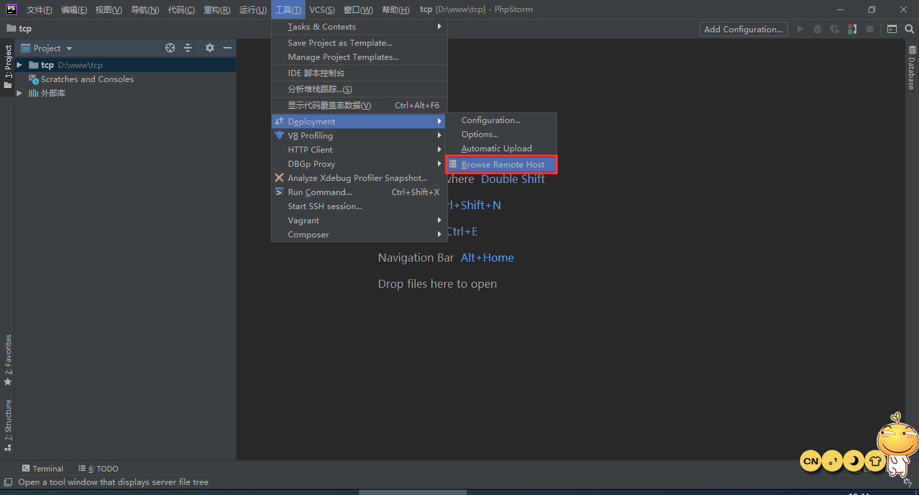Hide the Project panel with minus icon
This screenshot has width=919, height=495.
coord(227,48)
